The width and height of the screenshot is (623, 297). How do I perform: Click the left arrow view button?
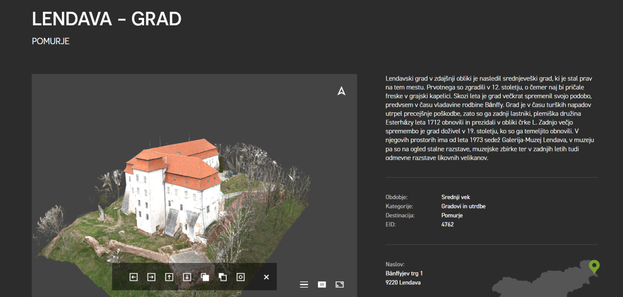click(134, 277)
